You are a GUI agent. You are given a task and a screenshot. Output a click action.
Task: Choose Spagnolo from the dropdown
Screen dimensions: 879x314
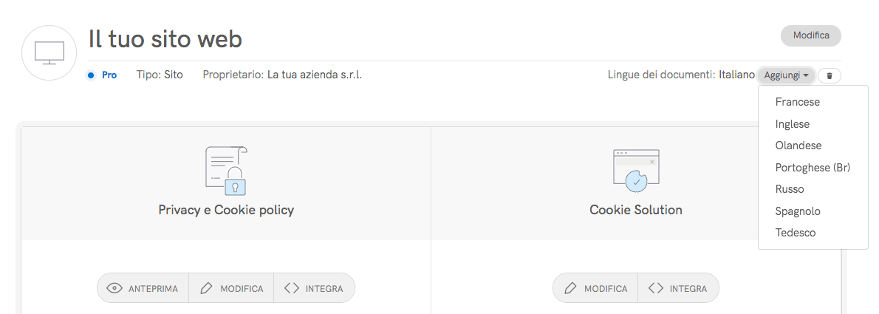798,211
